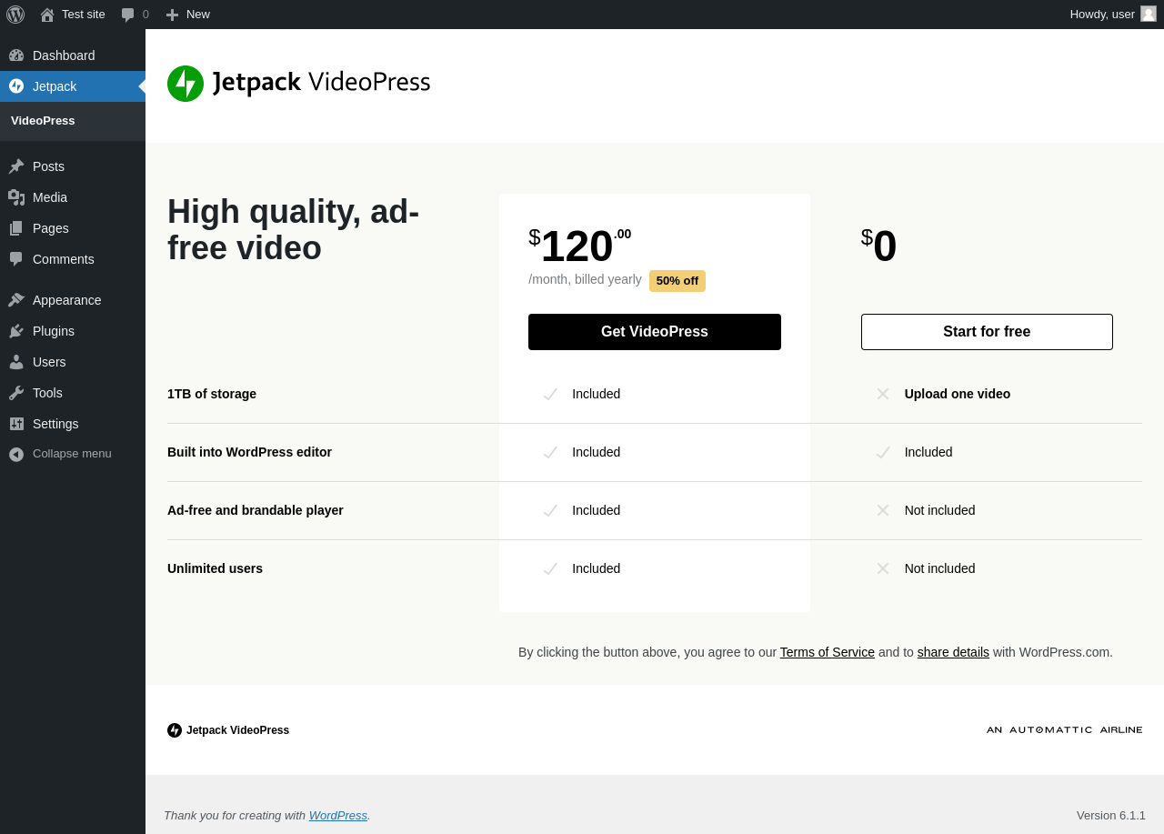Open the share details link

[x=953, y=652]
